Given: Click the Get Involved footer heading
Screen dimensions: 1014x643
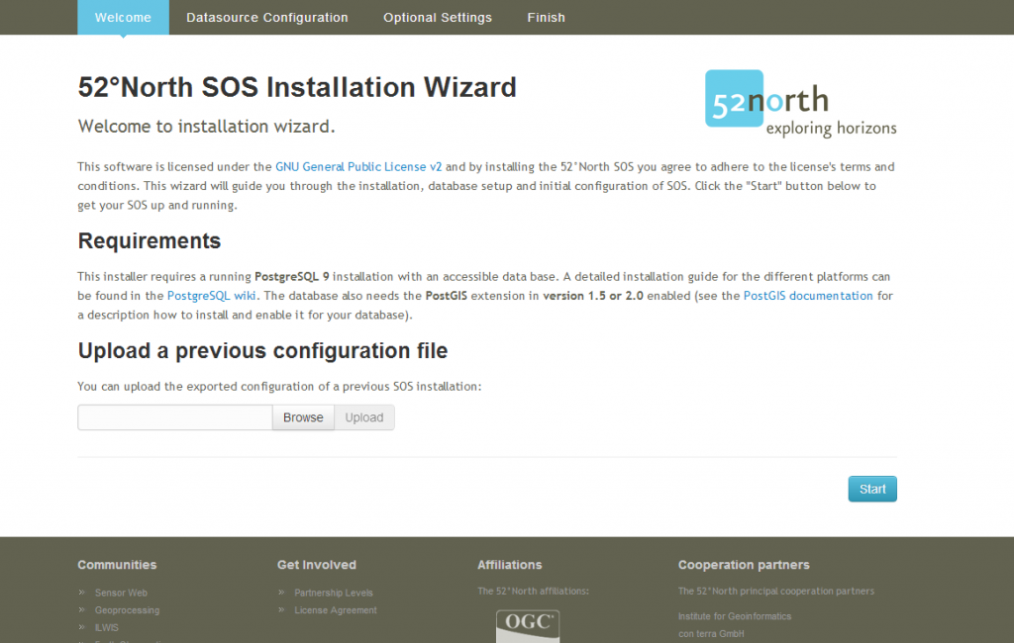Looking at the screenshot, I should 317,565.
